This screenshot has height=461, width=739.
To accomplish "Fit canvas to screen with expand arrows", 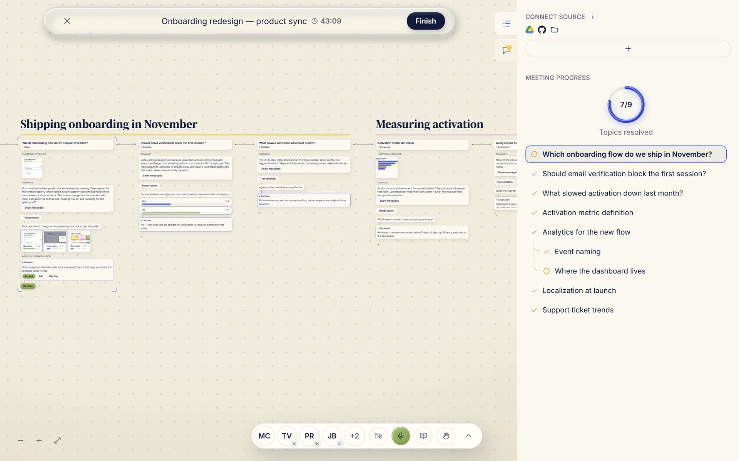I will pos(57,440).
